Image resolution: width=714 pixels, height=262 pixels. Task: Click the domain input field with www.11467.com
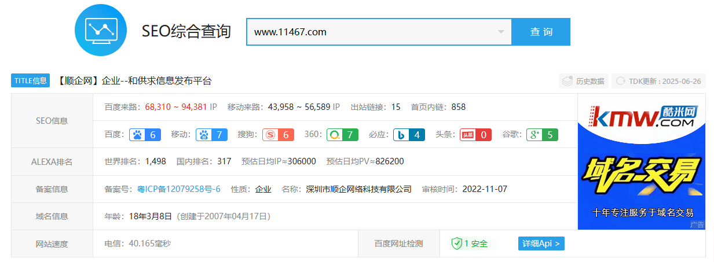(x=371, y=32)
